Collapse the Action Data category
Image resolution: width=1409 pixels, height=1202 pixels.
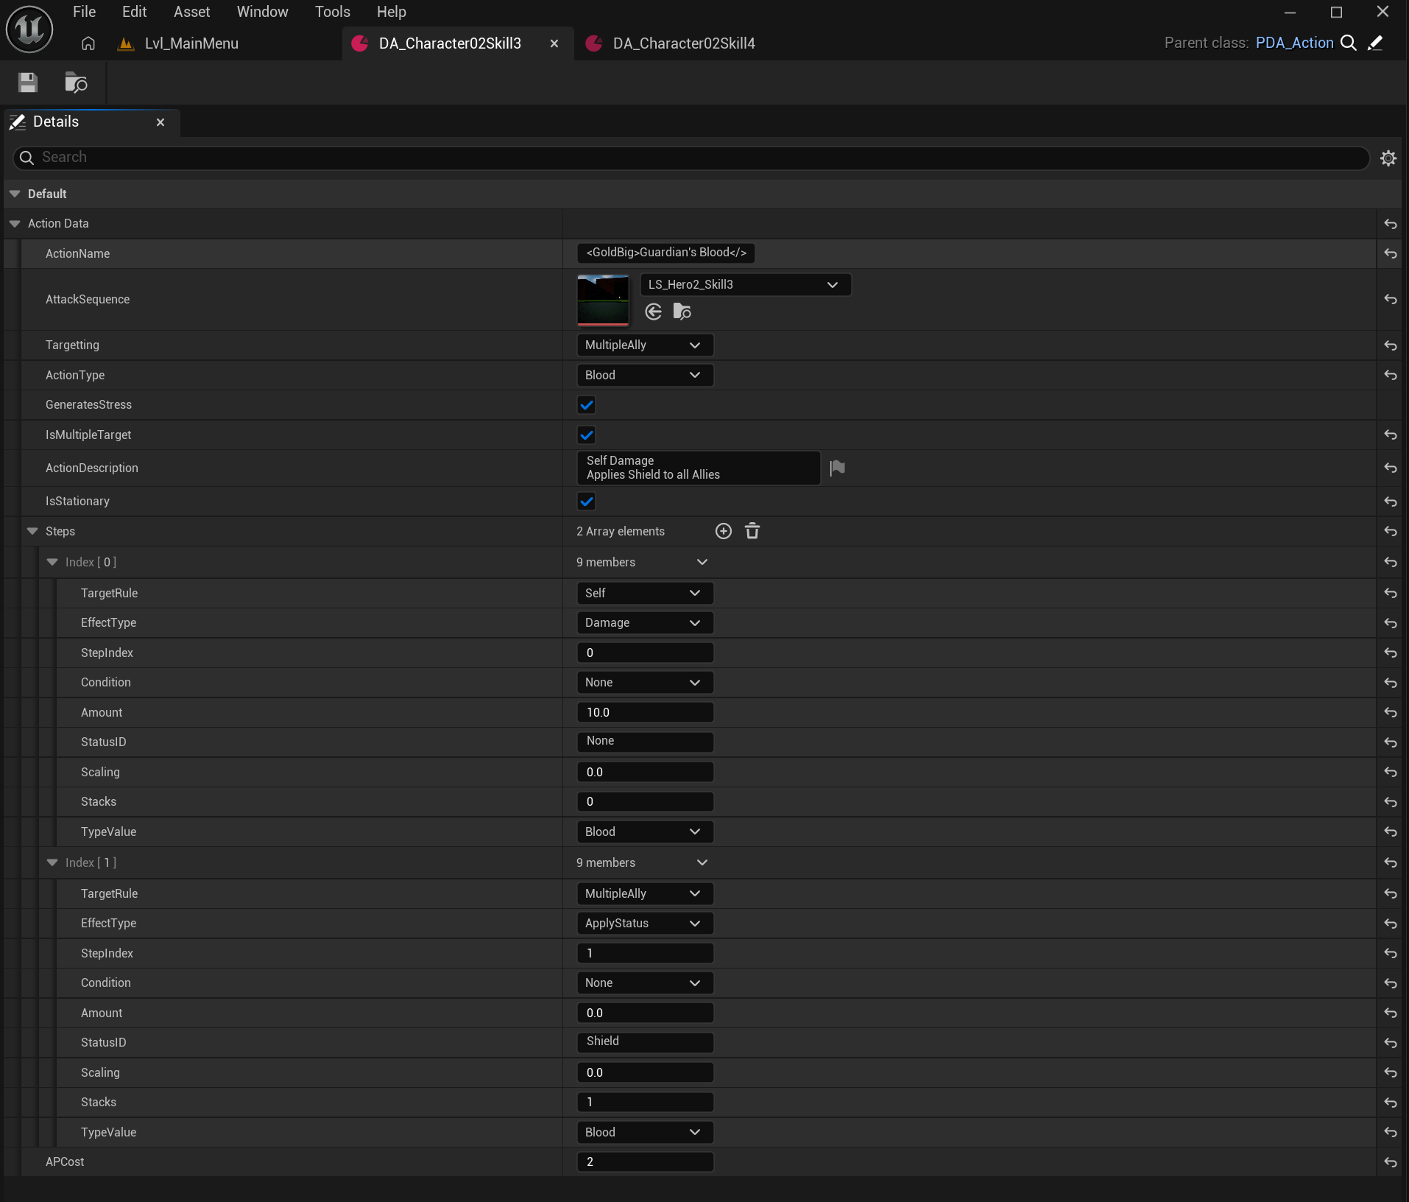pos(15,223)
